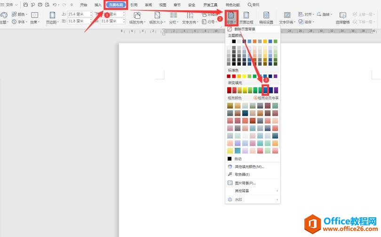This screenshot has width=381, height=237.
Task: Open the 文件 file menu
Action: point(8,5)
